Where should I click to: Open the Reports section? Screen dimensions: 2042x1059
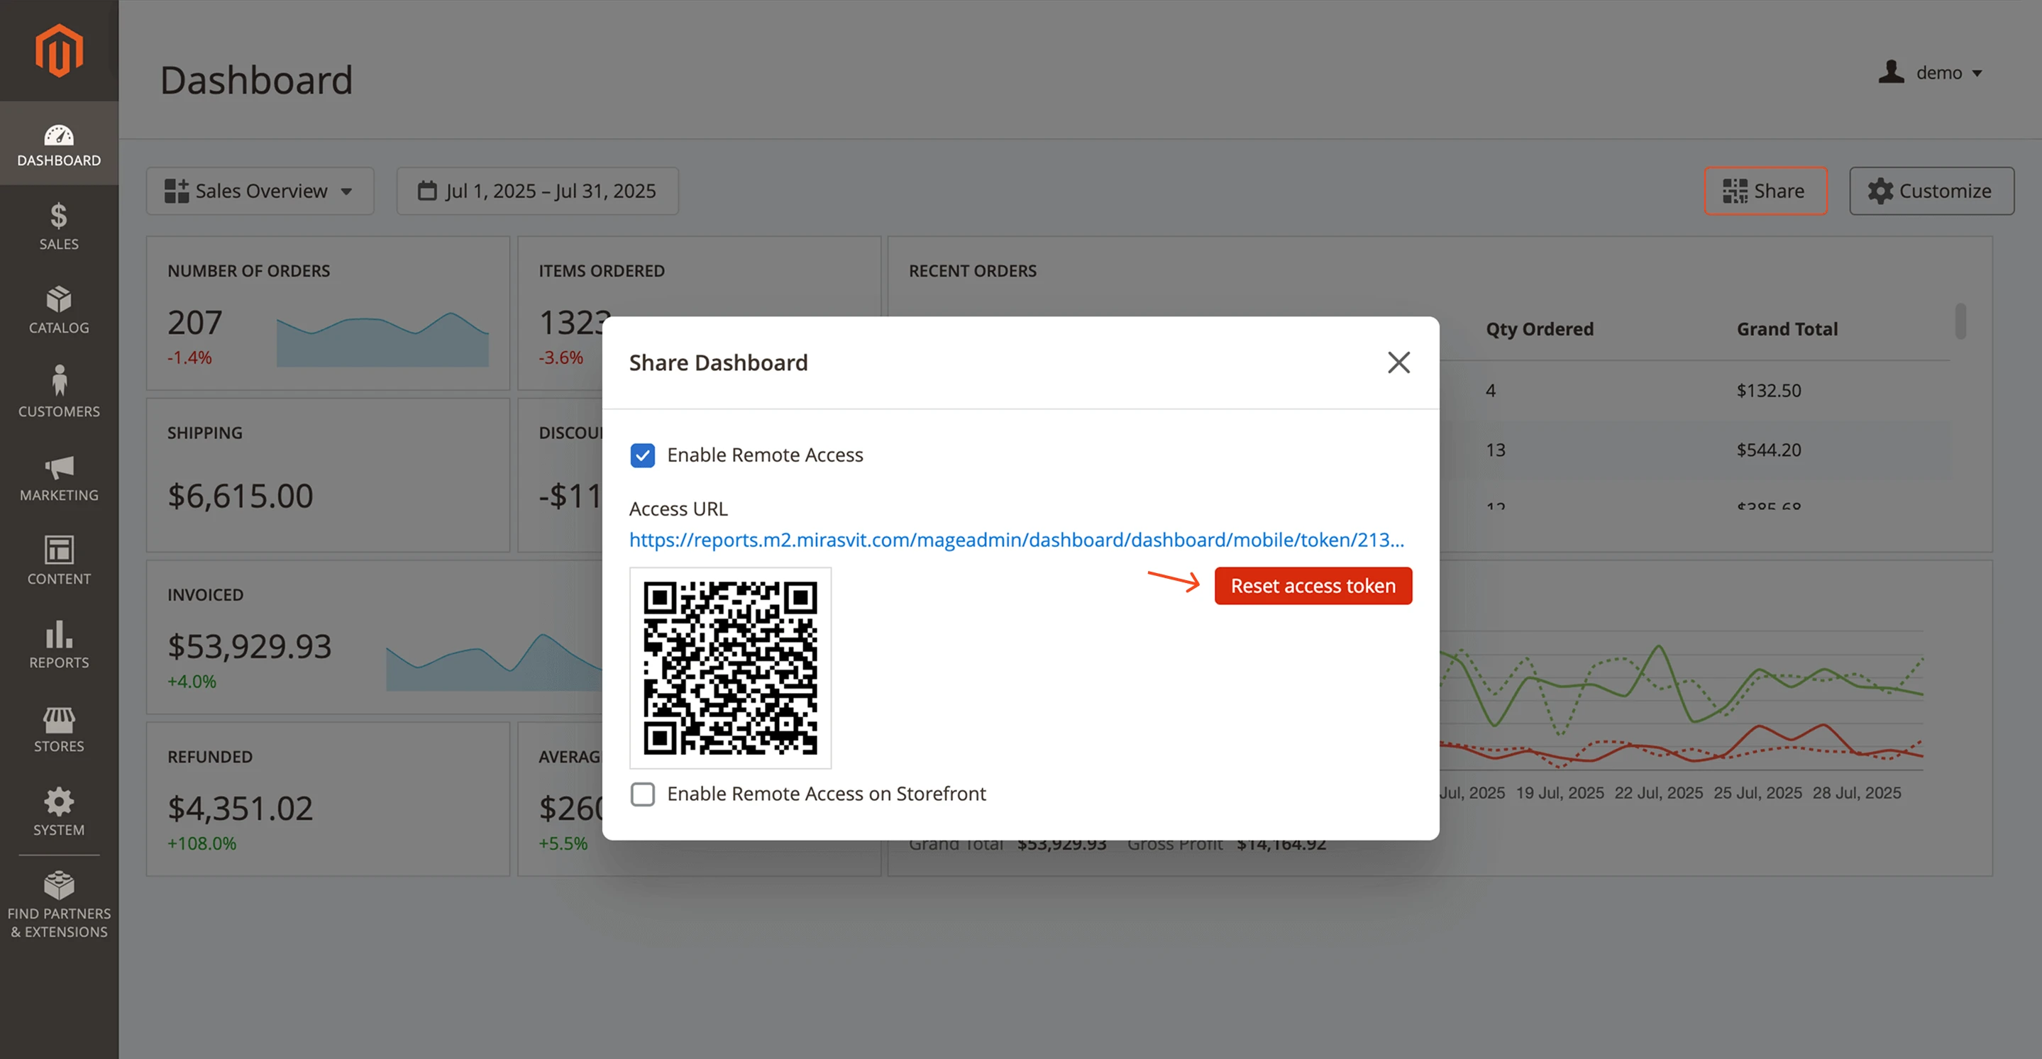click(59, 643)
